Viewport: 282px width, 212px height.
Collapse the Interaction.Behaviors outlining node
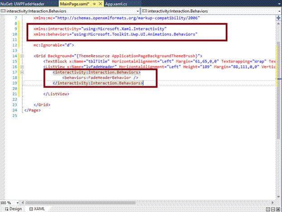click(22, 72)
